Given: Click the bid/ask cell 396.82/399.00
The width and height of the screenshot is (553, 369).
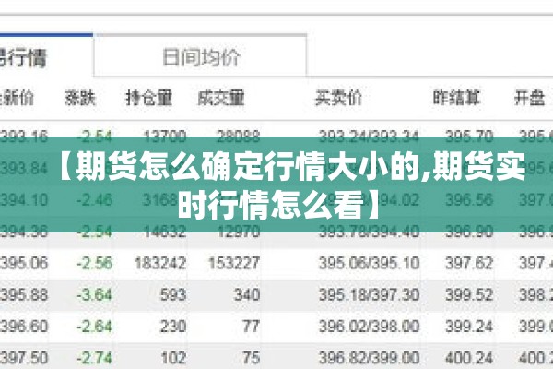Looking at the screenshot, I should click(369, 358).
